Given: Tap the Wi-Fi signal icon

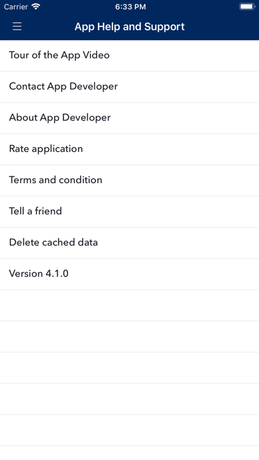Looking at the screenshot, I should pyautogui.click(x=36, y=7).
